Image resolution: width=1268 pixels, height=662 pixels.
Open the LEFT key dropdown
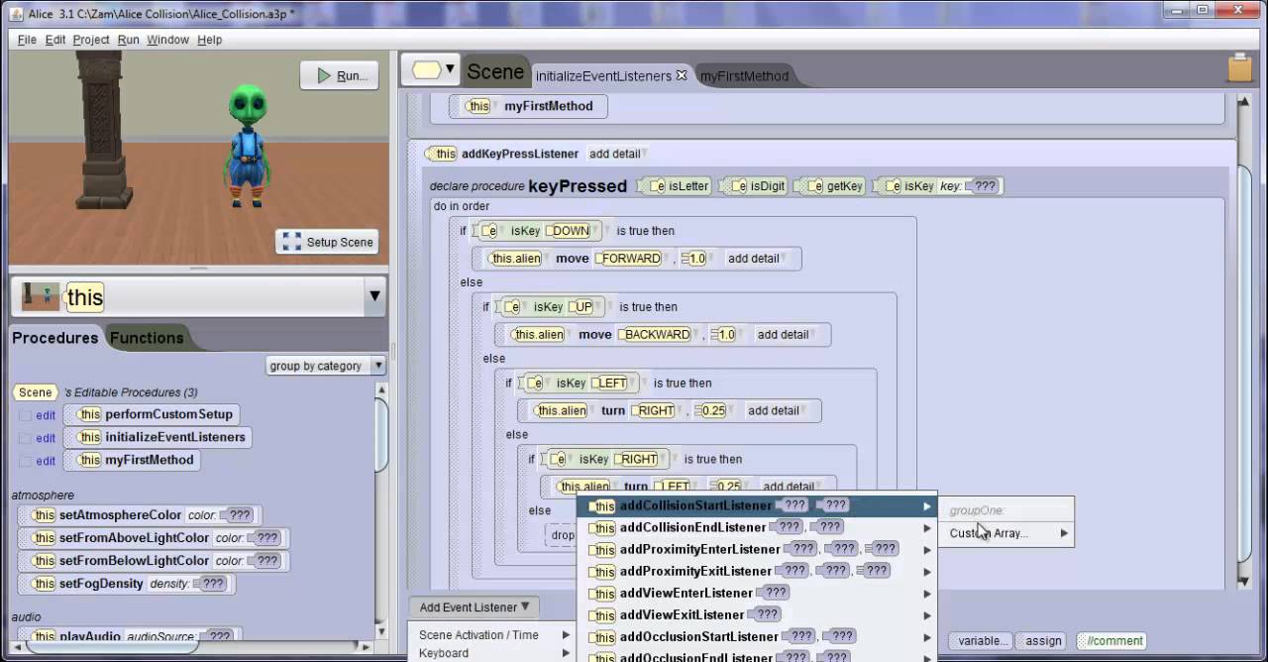click(x=613, y=384)
